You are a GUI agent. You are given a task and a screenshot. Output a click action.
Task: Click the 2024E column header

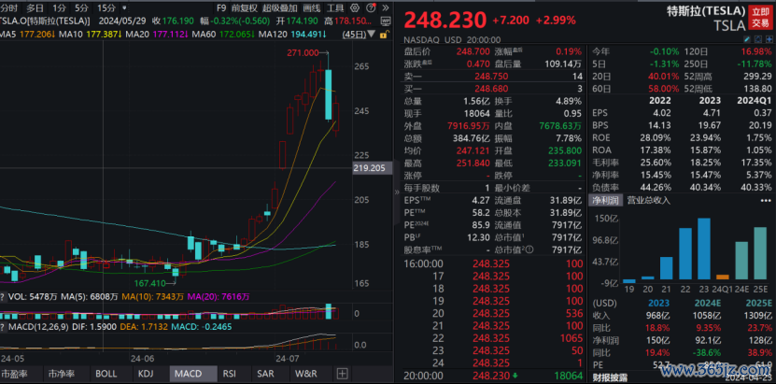tap(710, 304)
